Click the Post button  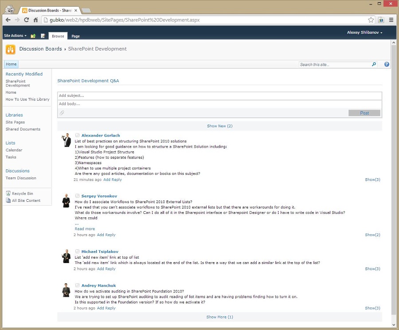364,113
